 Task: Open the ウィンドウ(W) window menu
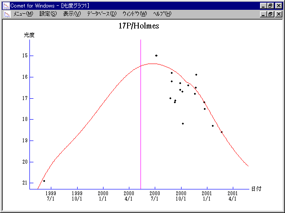[x=134, y=14]
